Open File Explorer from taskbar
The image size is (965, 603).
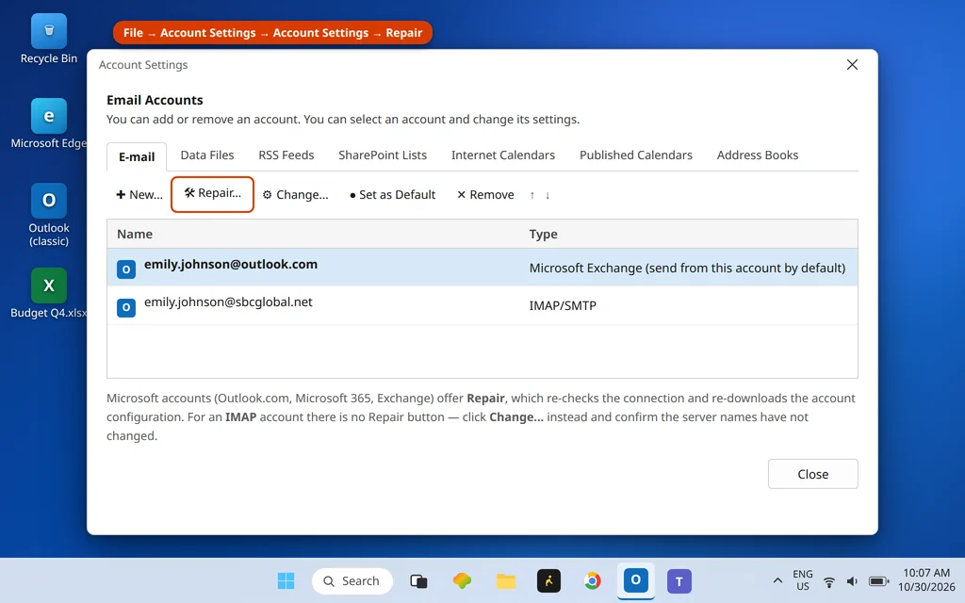coord(505,580)
